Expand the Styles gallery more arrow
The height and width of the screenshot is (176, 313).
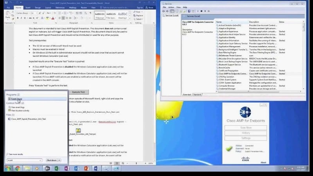pyautogui.click(x=130, y=18)
